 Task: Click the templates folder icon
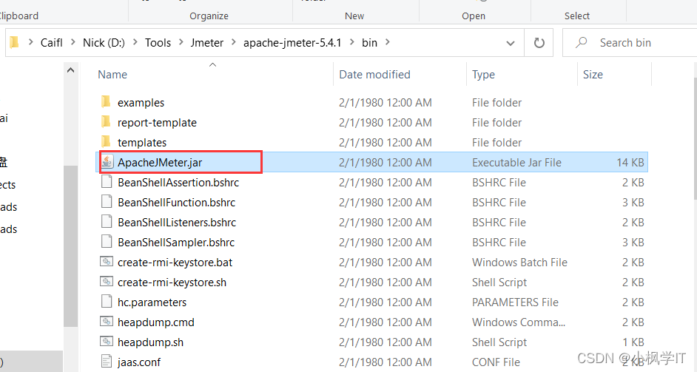coord(106,142)
